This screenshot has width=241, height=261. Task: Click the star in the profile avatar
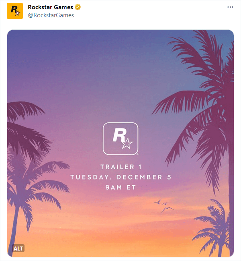click(x=17, y=13)
